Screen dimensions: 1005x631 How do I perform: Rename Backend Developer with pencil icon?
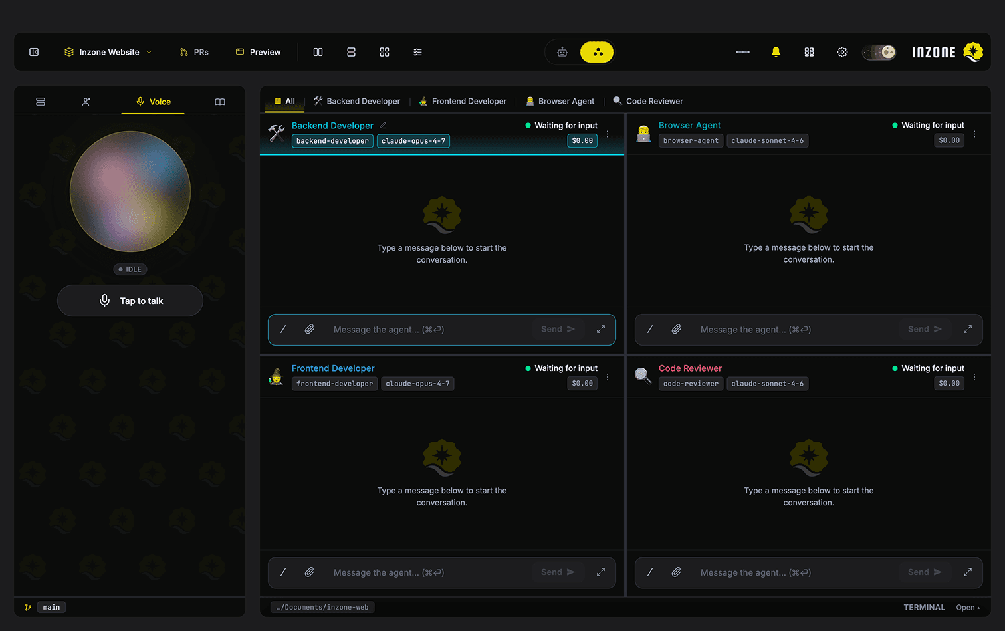(383, 125)
